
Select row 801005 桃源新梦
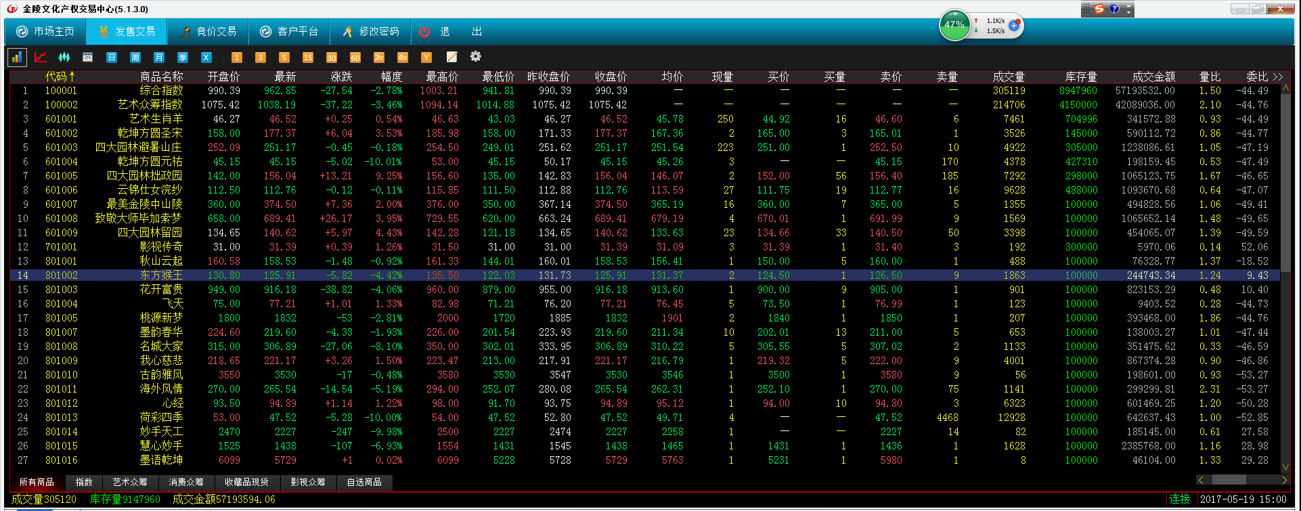645,318
